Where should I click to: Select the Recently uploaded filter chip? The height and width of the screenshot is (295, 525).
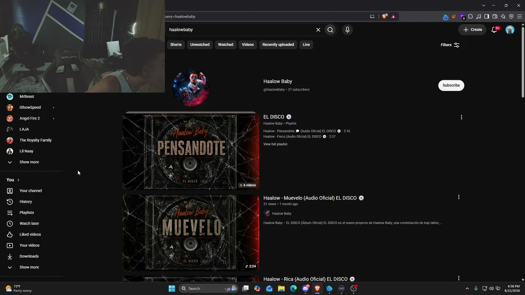[x=278, y=45]
